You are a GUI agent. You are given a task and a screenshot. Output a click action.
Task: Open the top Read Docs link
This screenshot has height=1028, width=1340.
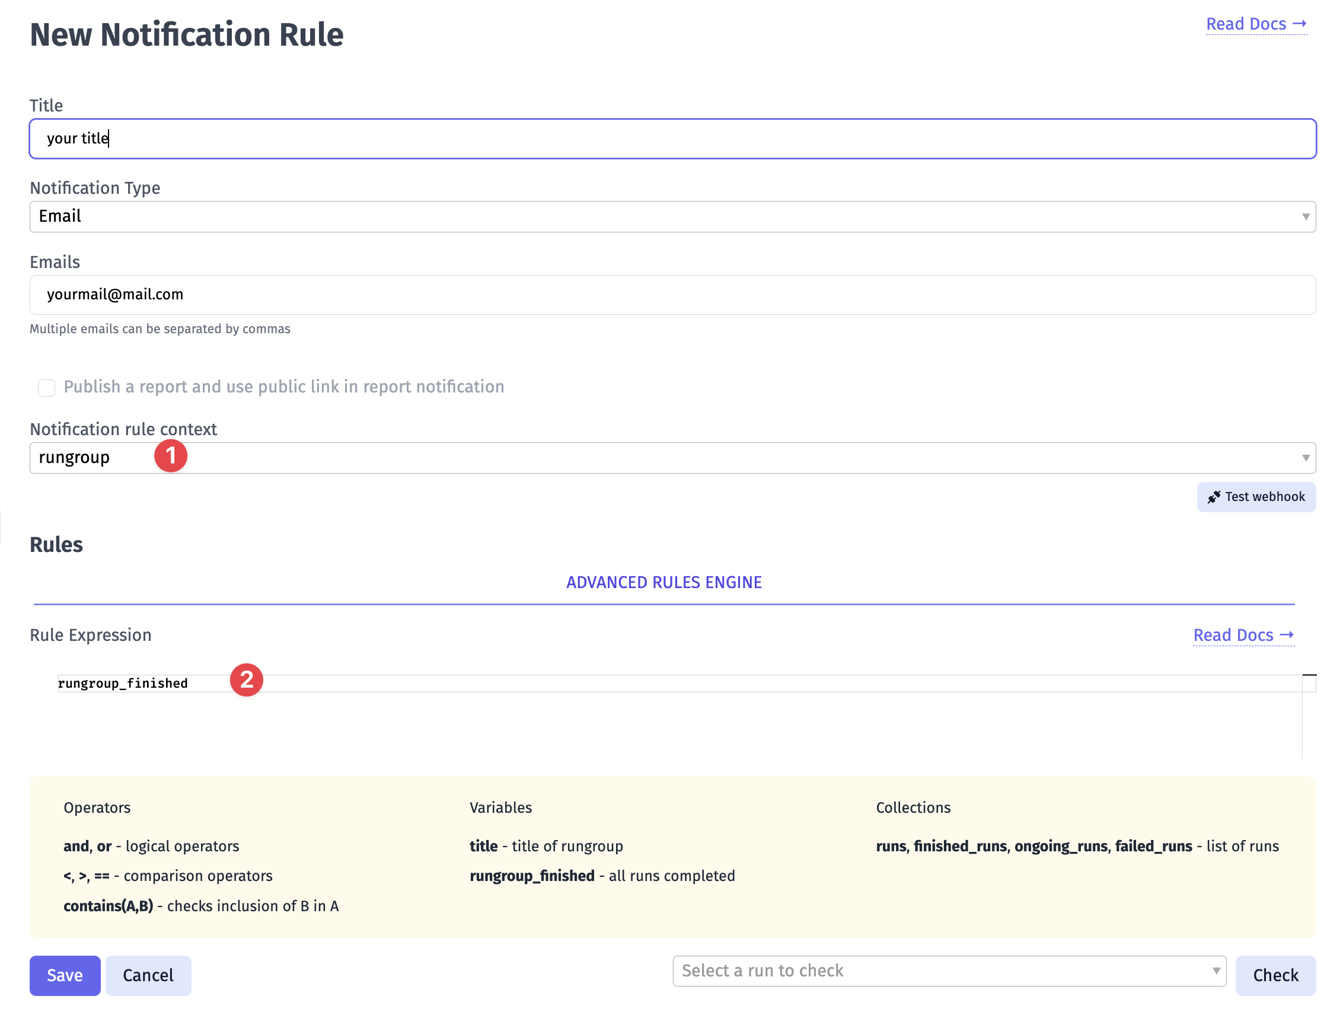point(1256,24)
